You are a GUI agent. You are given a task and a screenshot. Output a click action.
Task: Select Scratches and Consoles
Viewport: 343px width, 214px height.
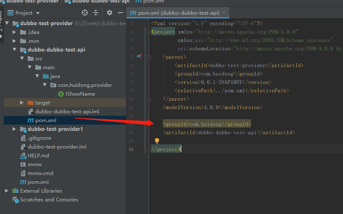coord(49,200)
